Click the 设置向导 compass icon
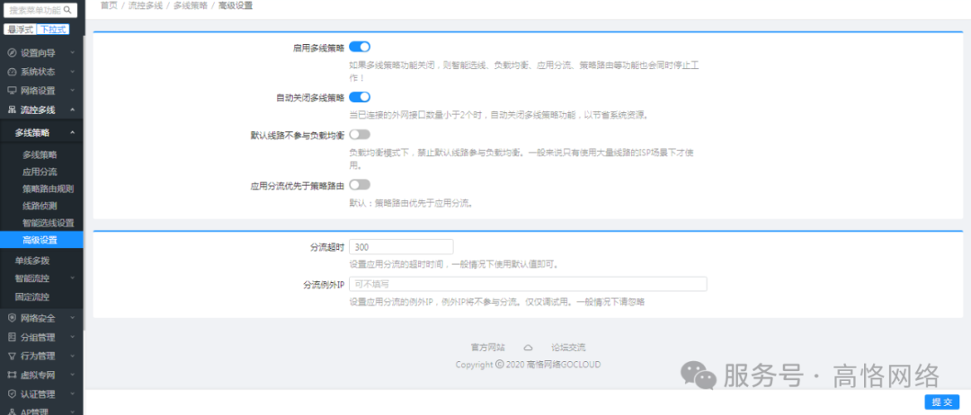Screen dimensions: 971x415 12,53
